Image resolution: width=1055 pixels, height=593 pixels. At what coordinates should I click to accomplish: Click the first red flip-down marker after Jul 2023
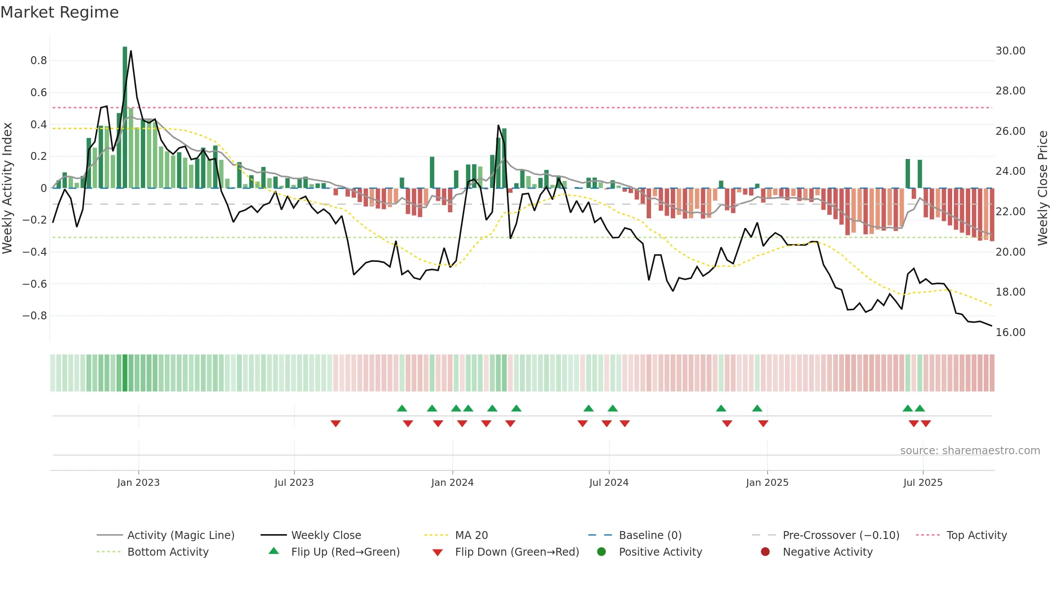336,423
